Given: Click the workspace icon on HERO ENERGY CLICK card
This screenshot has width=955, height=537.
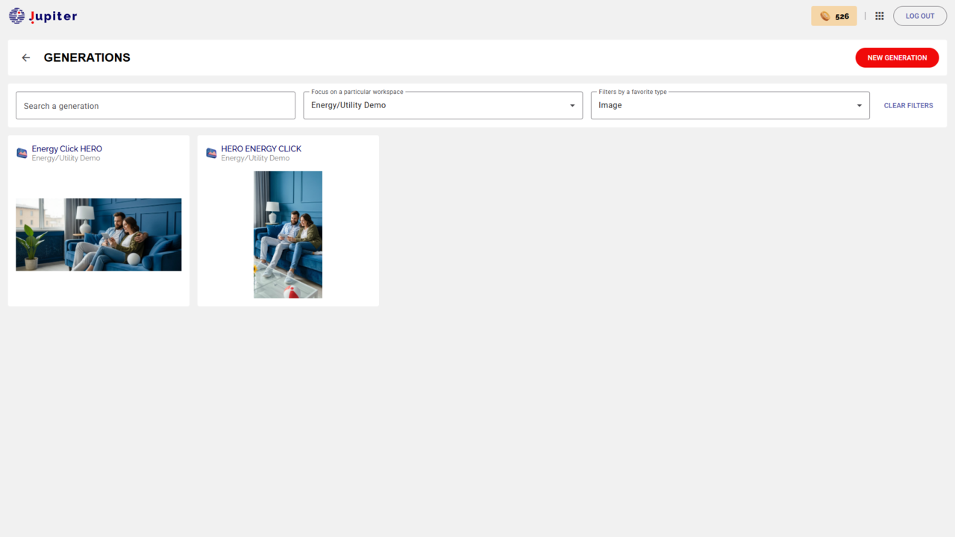Looking at the screenshot, I should coord(212,153).
